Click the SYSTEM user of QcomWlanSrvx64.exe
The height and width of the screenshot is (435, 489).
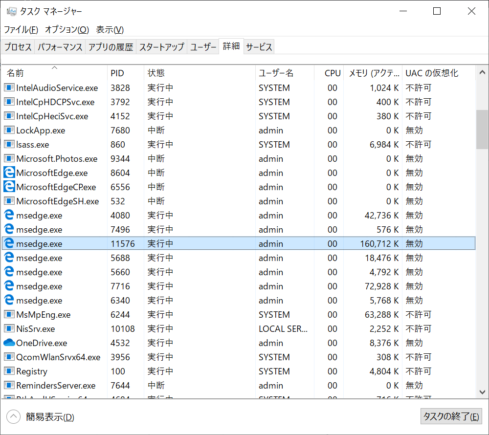pyautogui.click(x=274, y=357)
